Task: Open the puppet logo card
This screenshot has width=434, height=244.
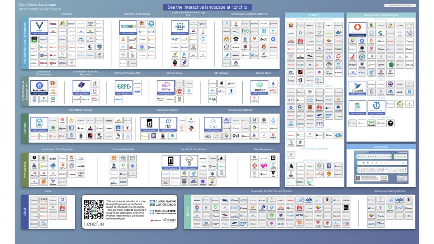Action: click(72, 174)
